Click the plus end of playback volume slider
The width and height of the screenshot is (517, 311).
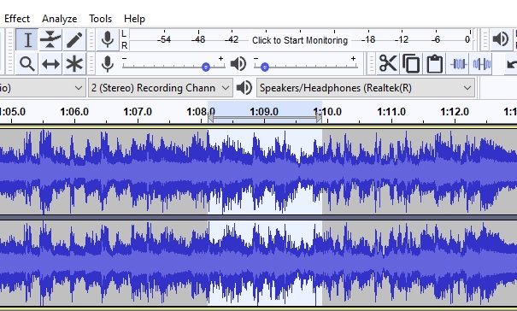pos(353,58)
